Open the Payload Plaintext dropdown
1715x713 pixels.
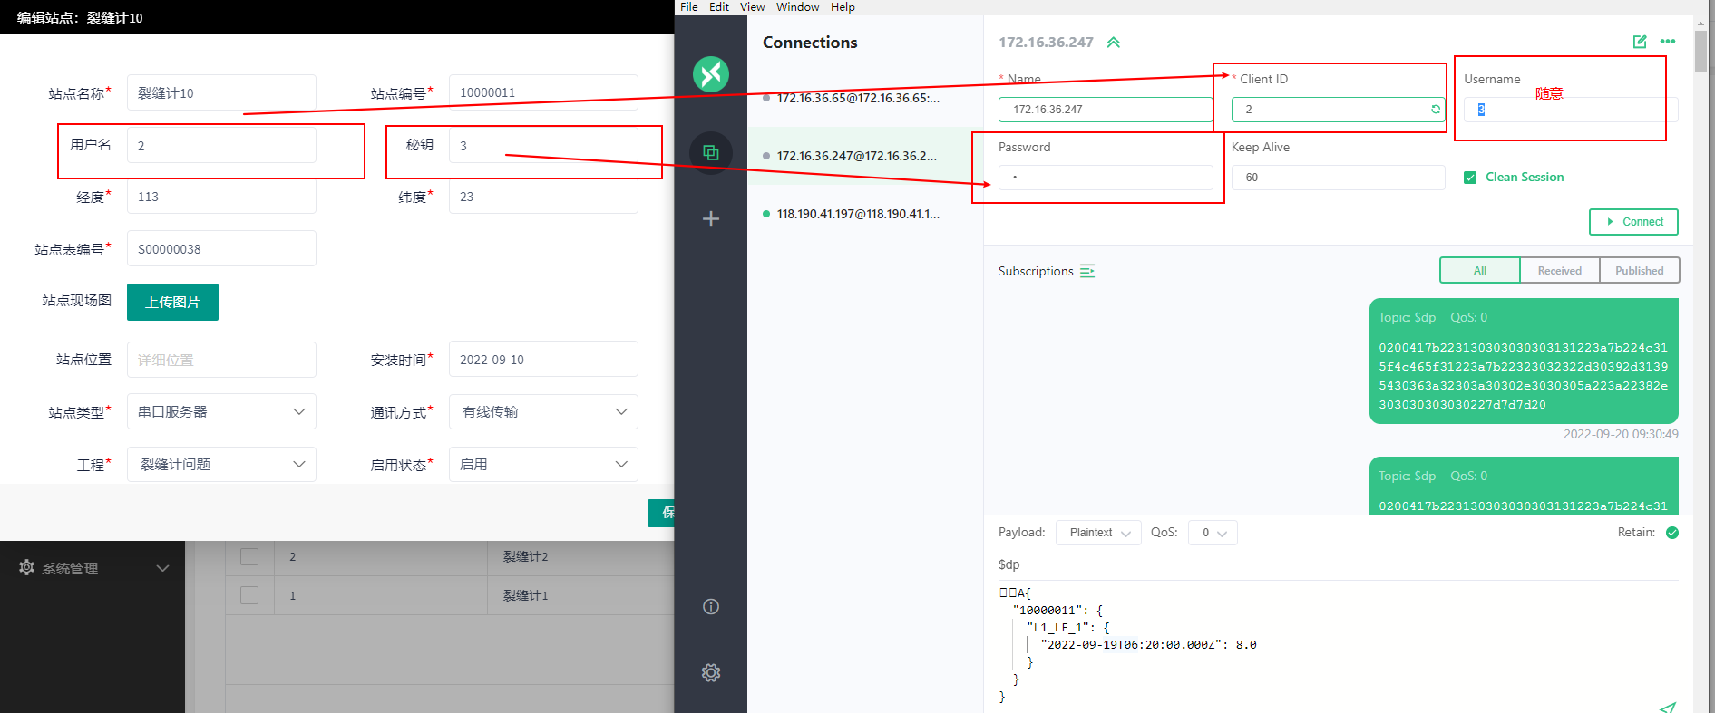(x=1098, y=533)
